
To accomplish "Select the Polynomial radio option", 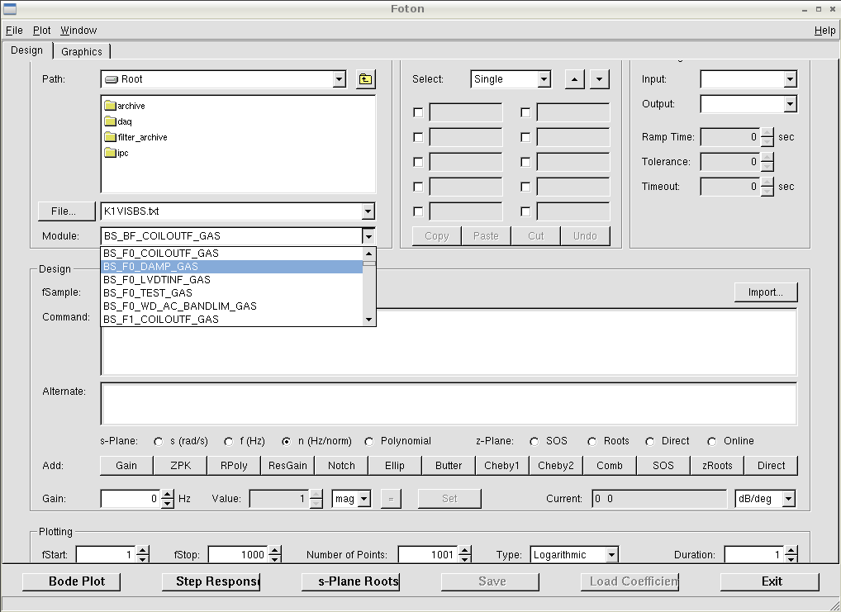I will point(369,441).
